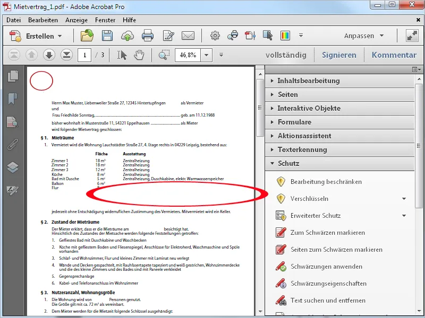
Task: Go to first page arrow icon
Action: tap(14, 55)
